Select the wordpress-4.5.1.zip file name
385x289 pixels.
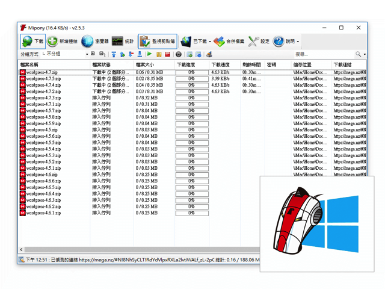tap(43, 168)
